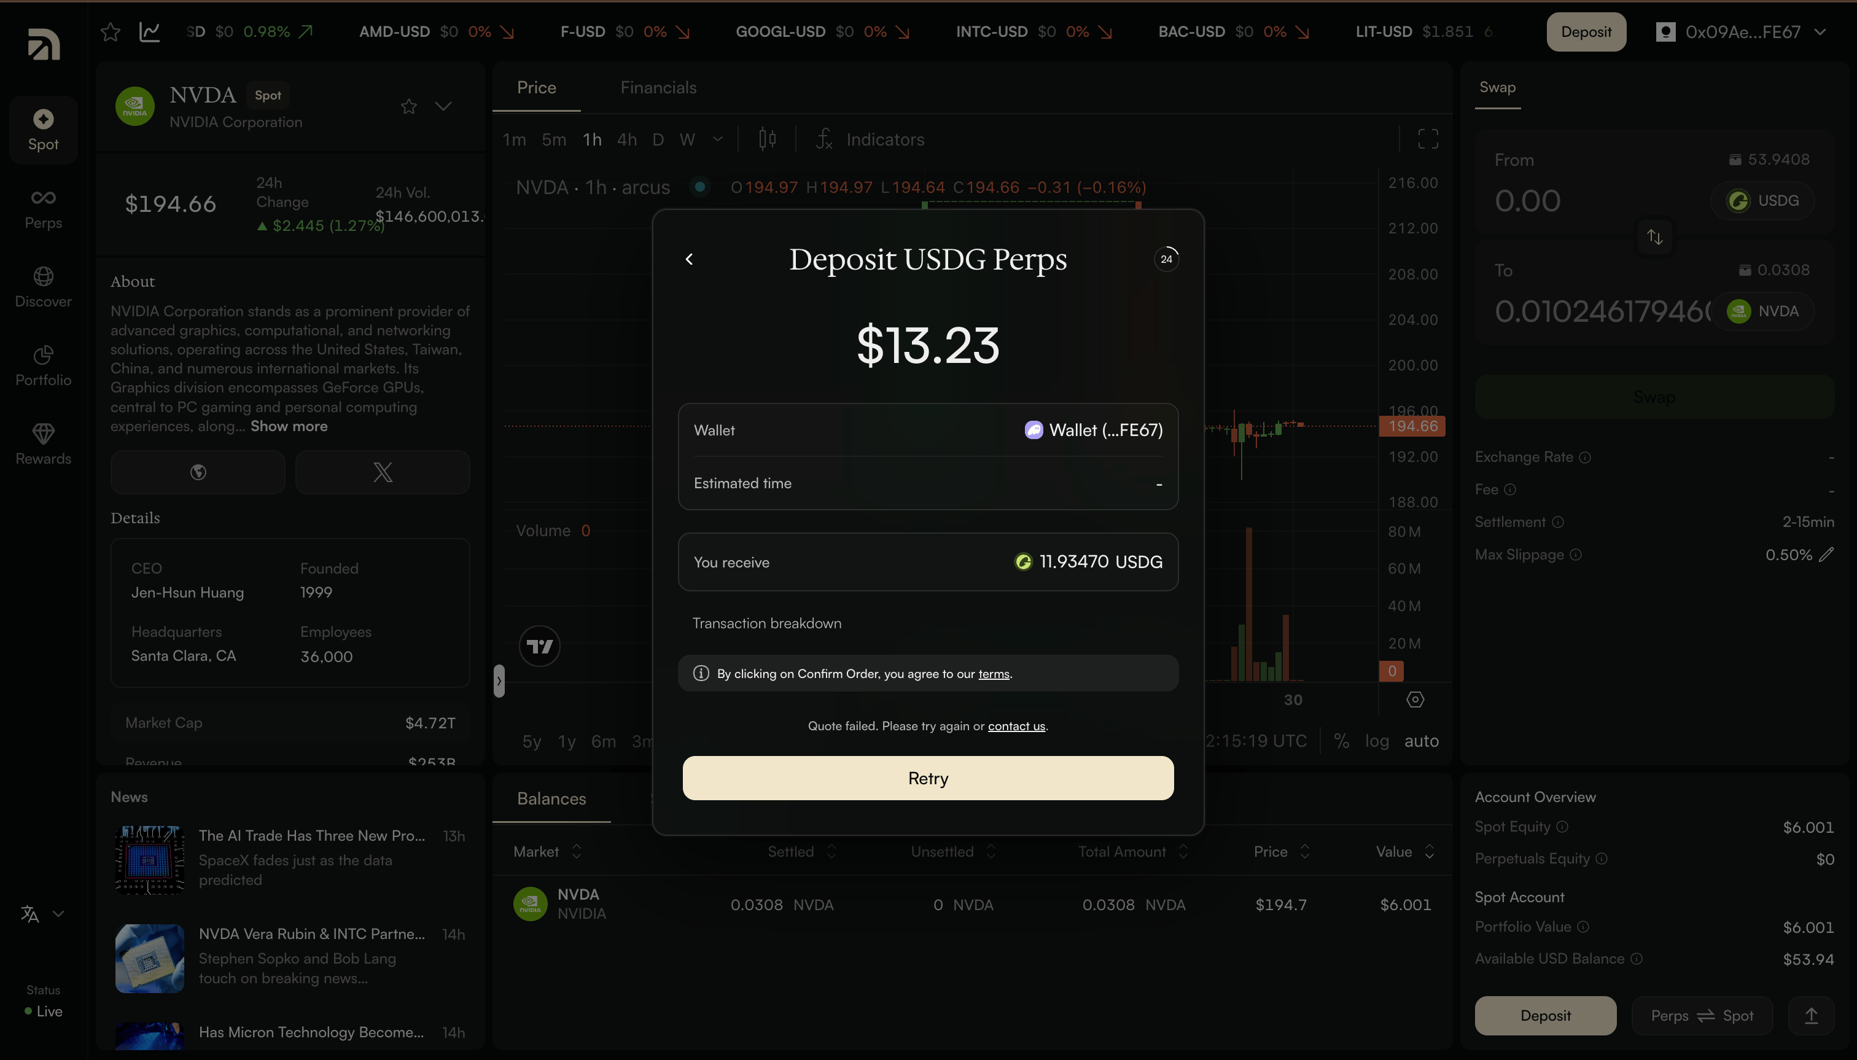Open the NVDA Vera Rubin news thumbnail
The height and width of the screenshot is (1060, 1857).
pyautogui.click(x=150, y=958)
